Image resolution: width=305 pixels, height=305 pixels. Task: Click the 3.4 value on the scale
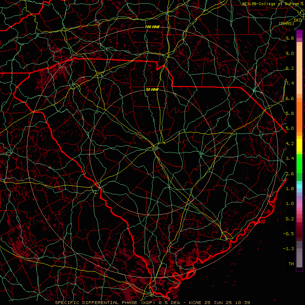point(290,159)
